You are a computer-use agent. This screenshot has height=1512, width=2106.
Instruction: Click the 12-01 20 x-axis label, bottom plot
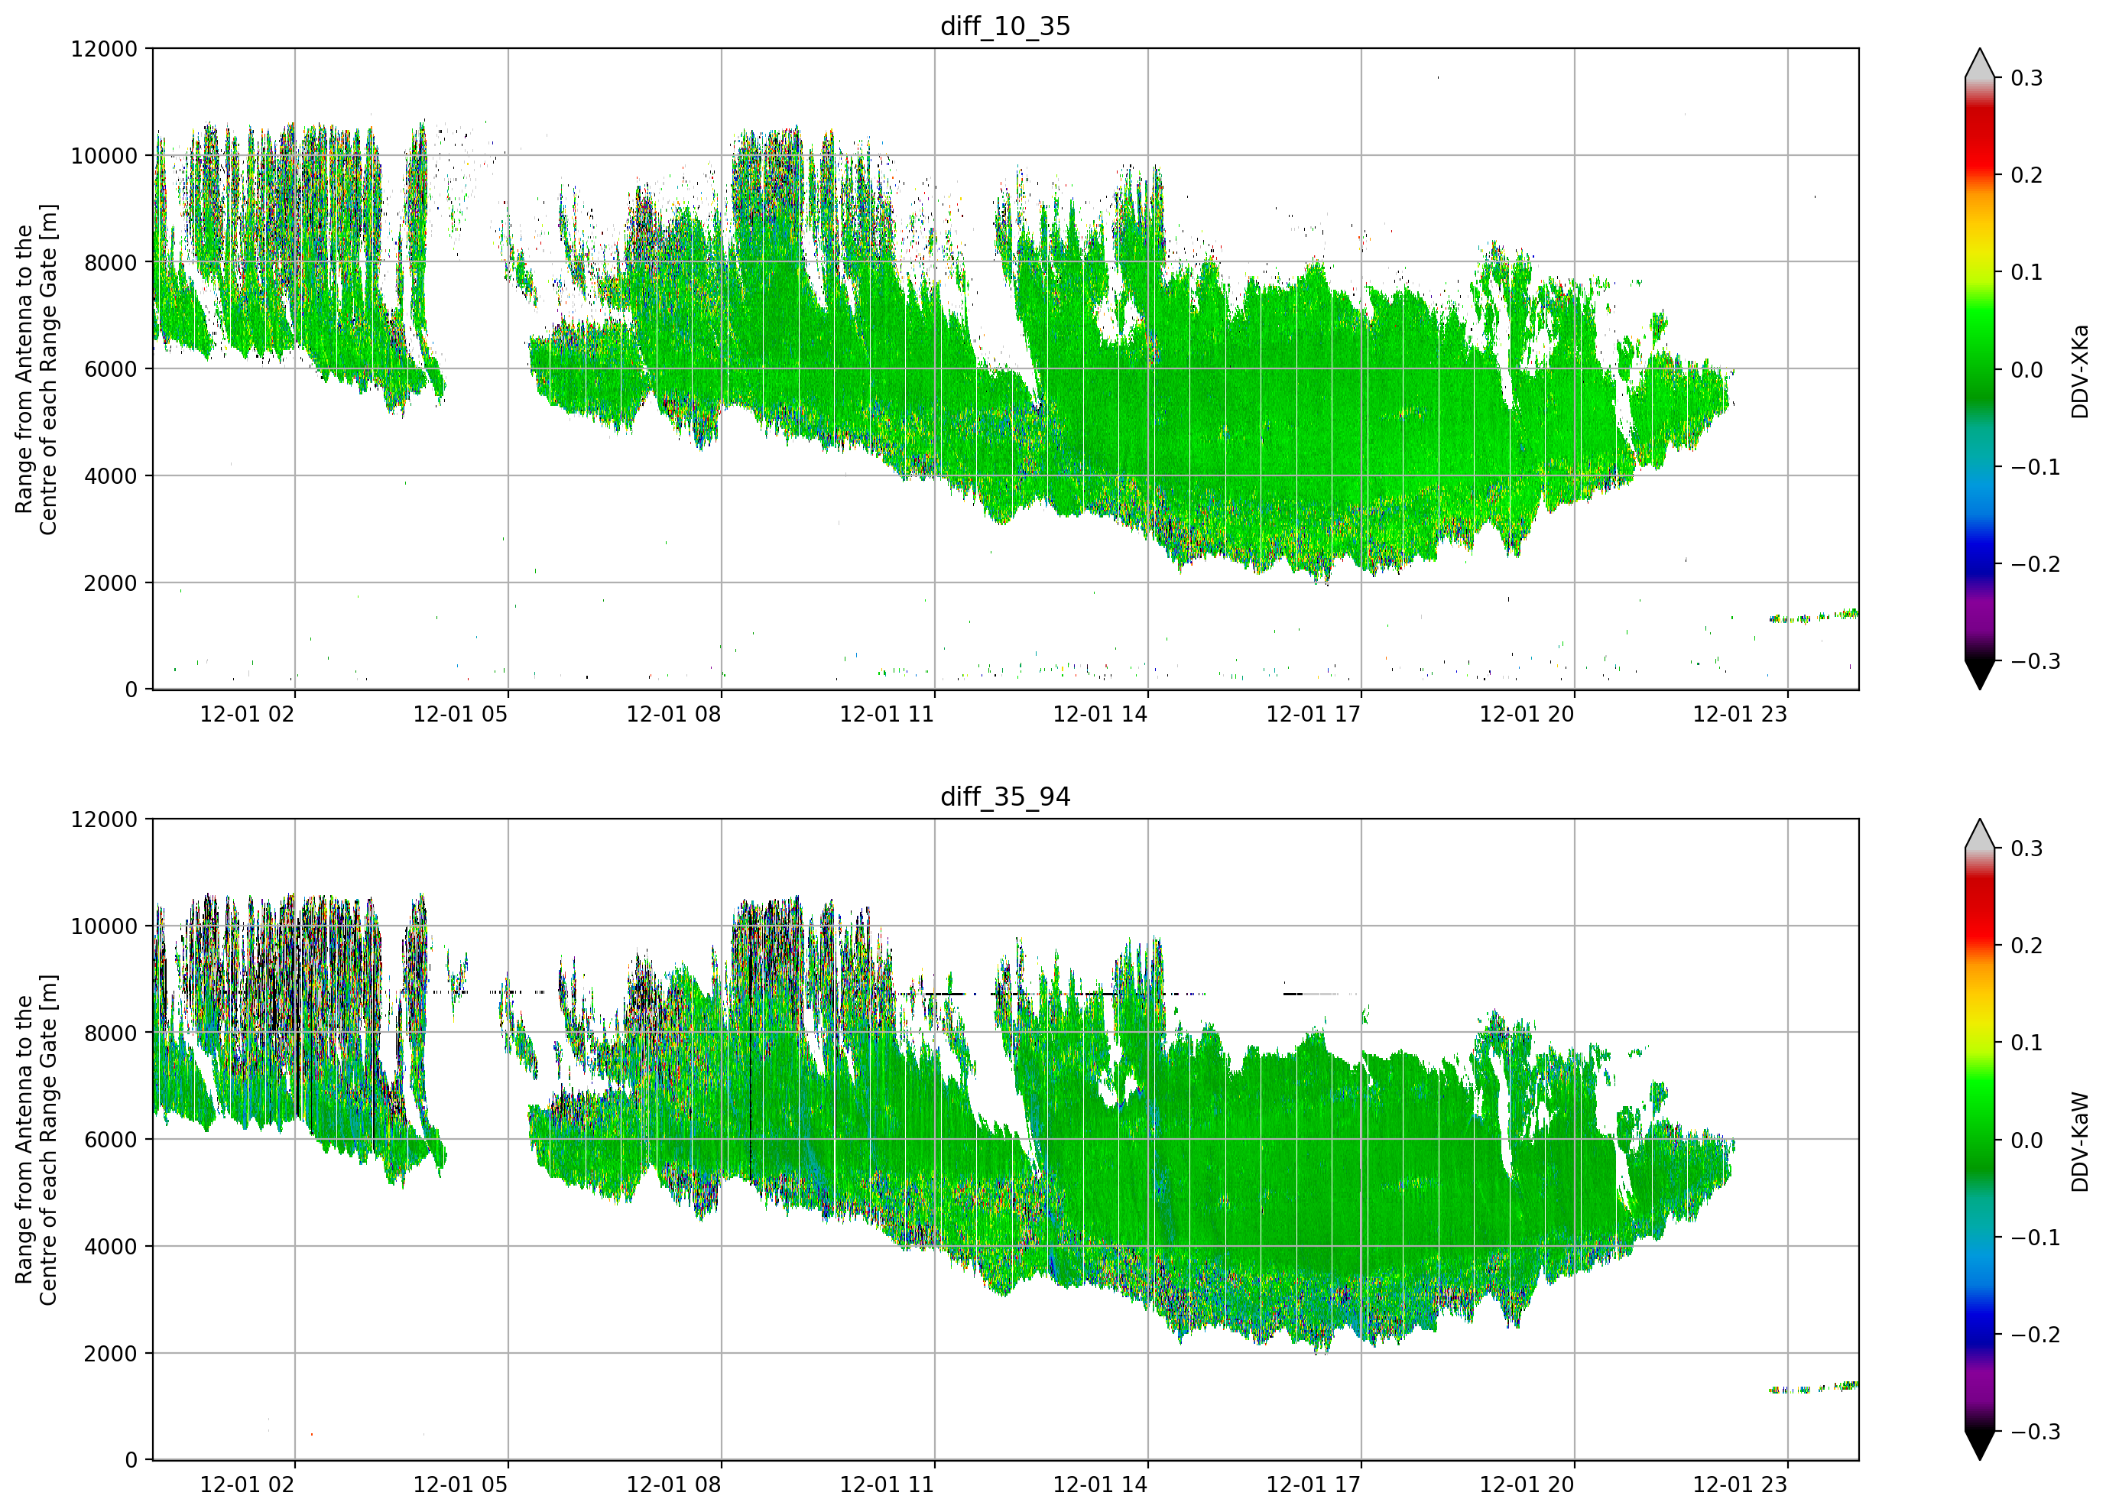(x=1527, y=1485)
